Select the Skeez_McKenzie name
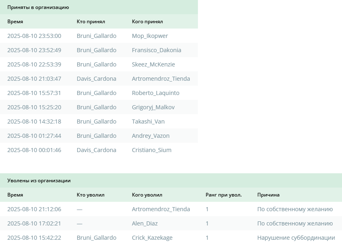 coord(153,64)
